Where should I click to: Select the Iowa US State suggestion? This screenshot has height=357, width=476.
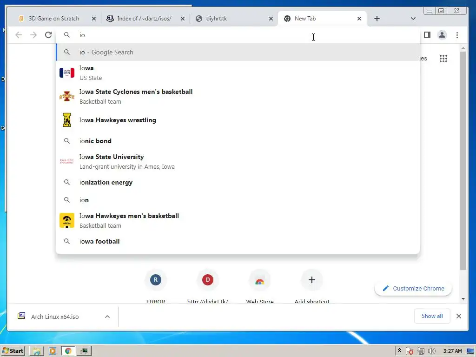point(238,73)
